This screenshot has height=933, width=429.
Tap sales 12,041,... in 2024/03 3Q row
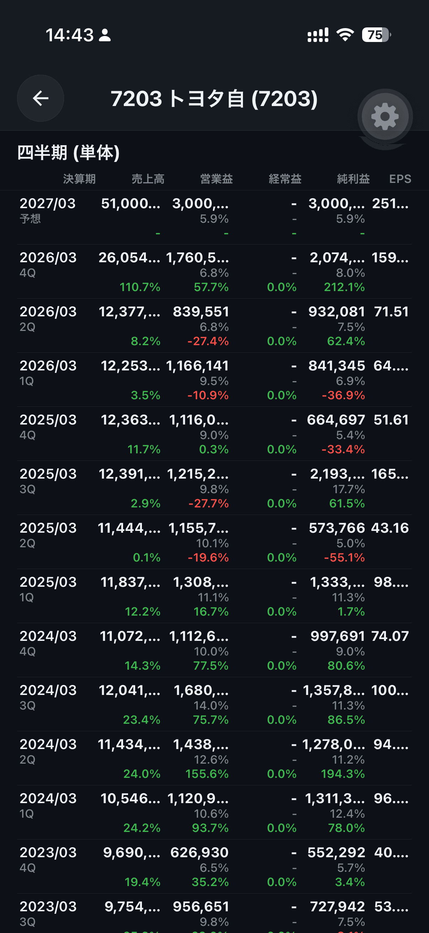pos(129,690)
